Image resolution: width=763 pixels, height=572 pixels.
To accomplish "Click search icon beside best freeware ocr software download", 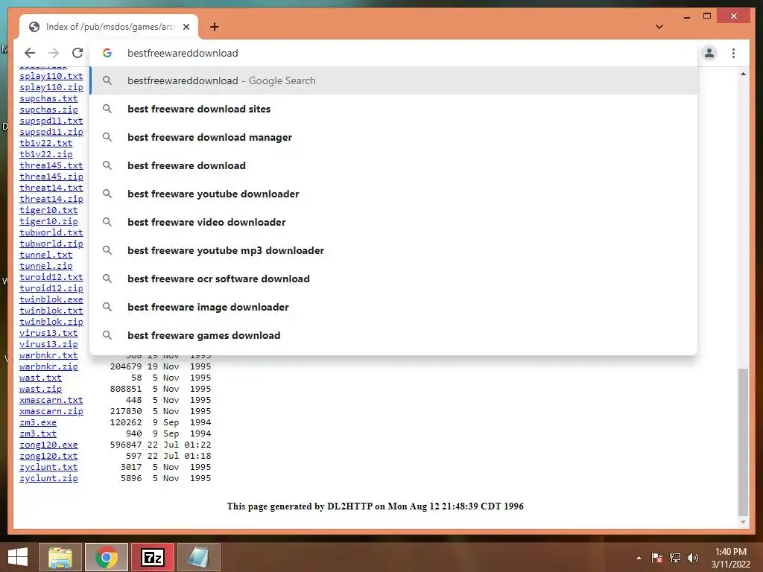I will click(107, 279).
